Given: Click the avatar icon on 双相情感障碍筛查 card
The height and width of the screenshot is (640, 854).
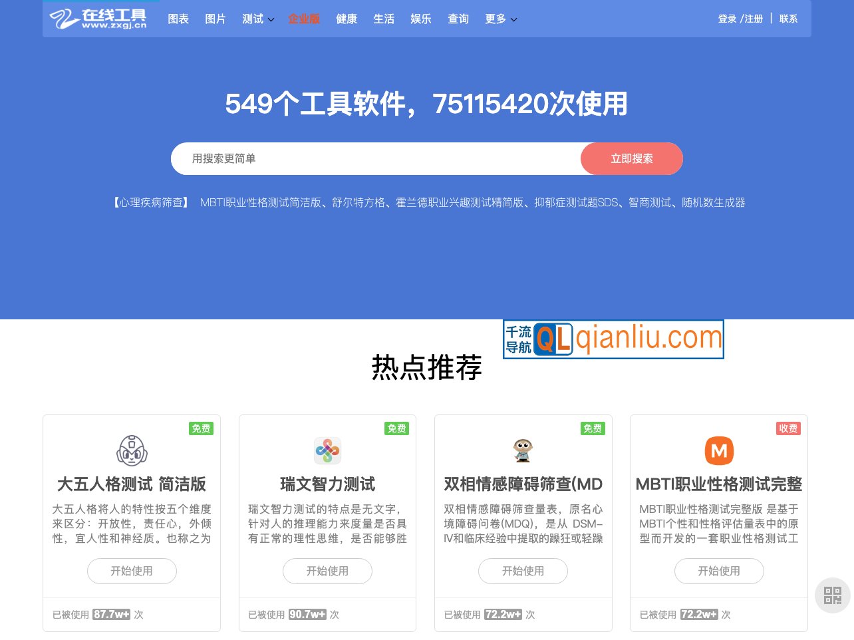Looking at the screenshot, I should 523,450.
